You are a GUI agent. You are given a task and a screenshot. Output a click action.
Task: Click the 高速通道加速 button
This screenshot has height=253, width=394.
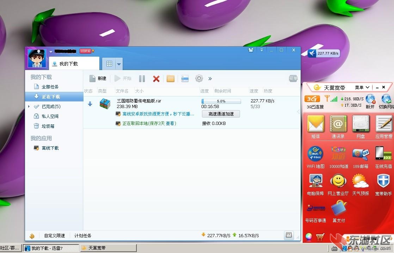221,114
